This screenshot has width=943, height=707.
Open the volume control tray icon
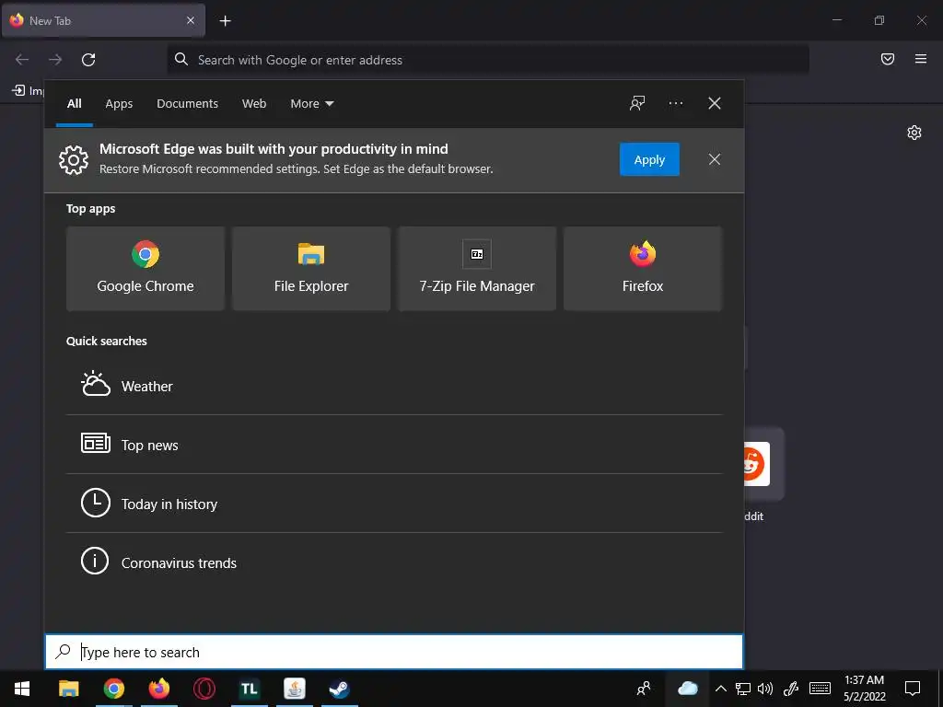(765, 689)
